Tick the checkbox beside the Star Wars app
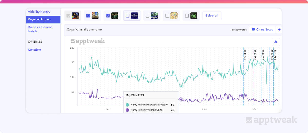Screen dimensions: 308x133 [x=147, y=16]
